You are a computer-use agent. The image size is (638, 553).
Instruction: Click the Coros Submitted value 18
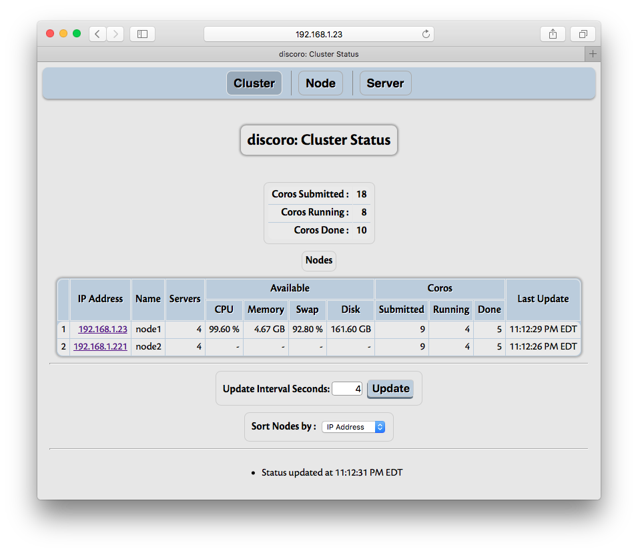pos(362,194)
